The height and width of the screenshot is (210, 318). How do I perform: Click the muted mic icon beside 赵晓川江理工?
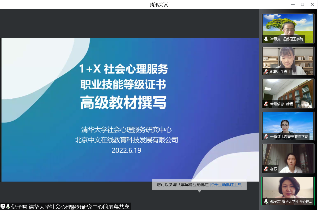(x=266, y=72)
